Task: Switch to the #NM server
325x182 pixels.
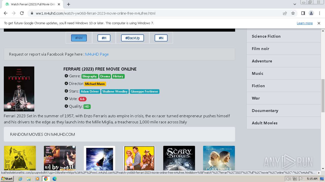Action: point(79,38)
